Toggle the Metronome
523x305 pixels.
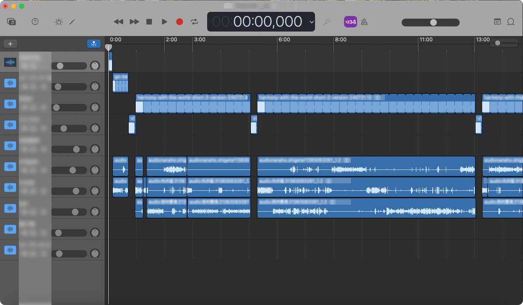coord(364,22)
